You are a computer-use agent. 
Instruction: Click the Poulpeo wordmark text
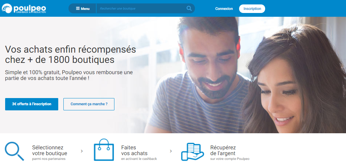30,8
